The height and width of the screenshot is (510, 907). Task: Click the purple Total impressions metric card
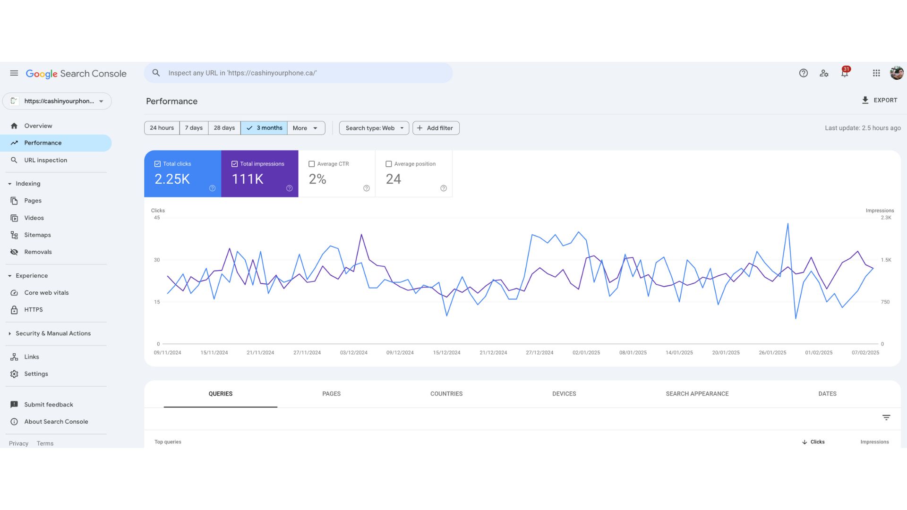coord(259,174)
